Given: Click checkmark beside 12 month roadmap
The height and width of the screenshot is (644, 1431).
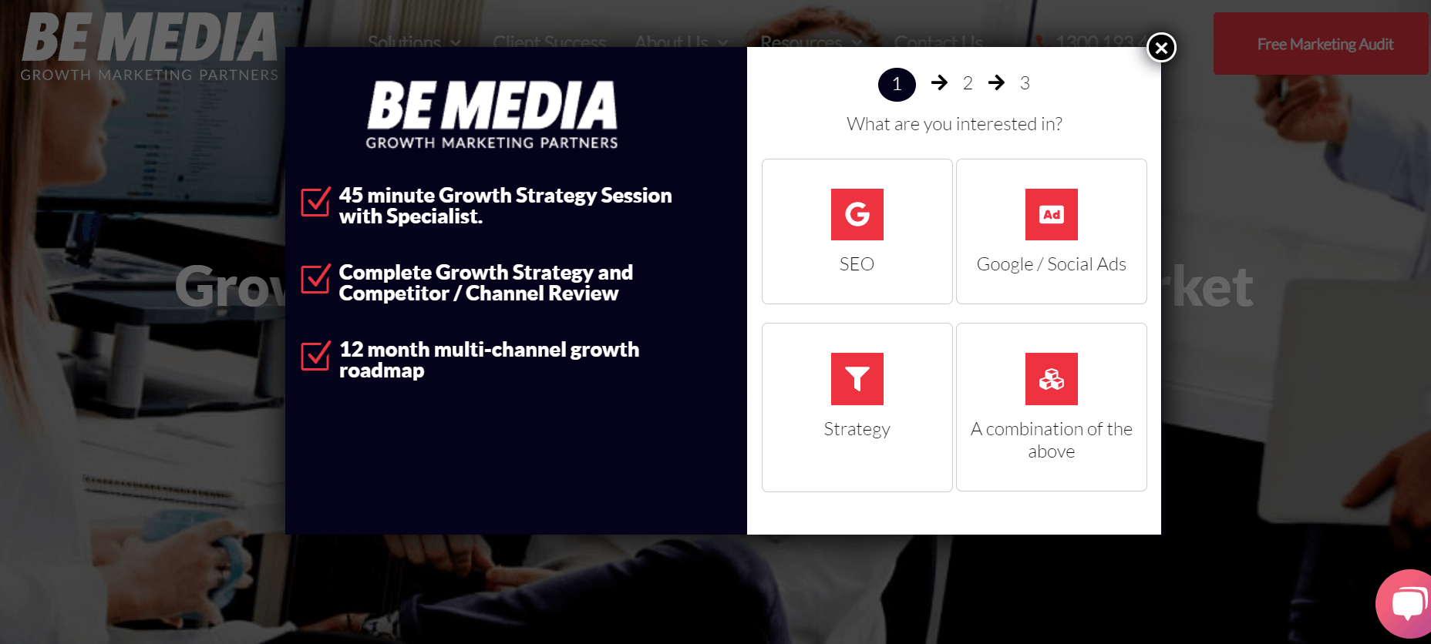Looking at the screenshot, I should (315, 356).
